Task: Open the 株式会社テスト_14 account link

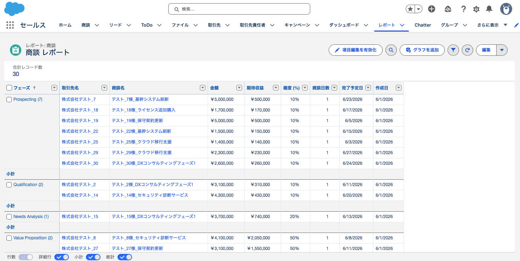Action: tap(80, 195)
